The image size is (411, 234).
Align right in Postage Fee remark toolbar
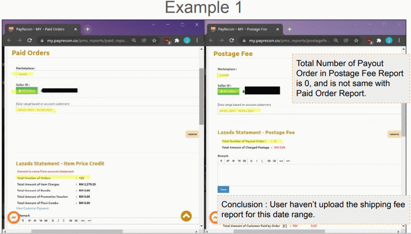click(239, 161)
